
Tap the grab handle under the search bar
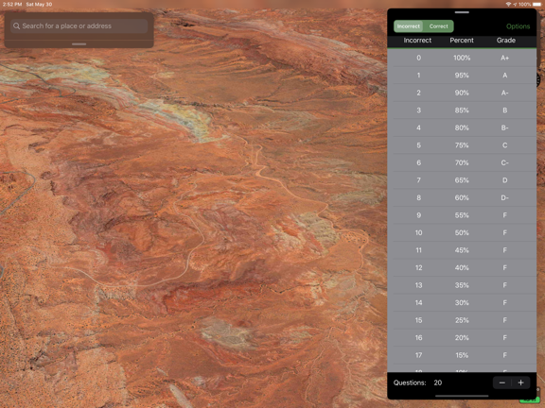pos(79,44)
